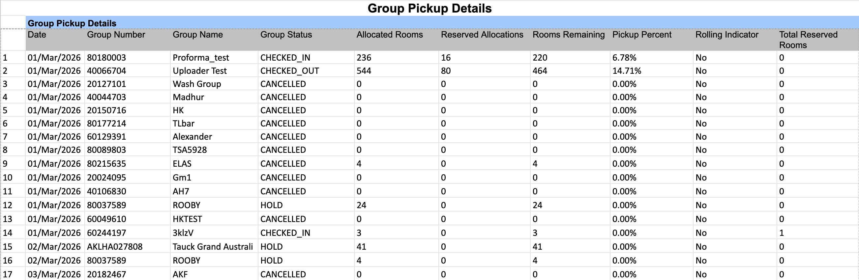Click the CHECKED_OUT status cell
The width and height of the screenshot is (859, 280).
coord(289,71)
